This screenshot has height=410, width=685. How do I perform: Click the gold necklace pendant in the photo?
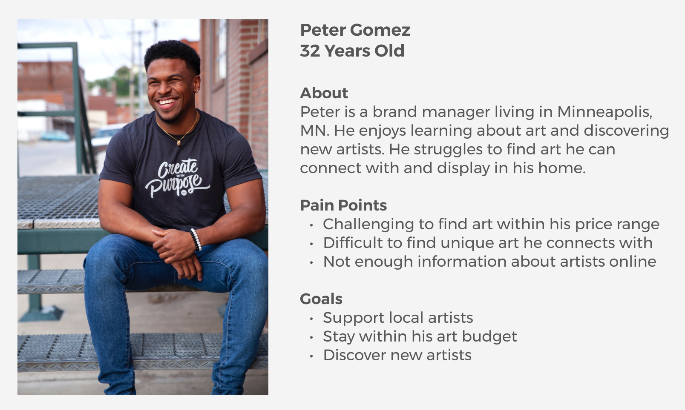click(x=179, y=142)
